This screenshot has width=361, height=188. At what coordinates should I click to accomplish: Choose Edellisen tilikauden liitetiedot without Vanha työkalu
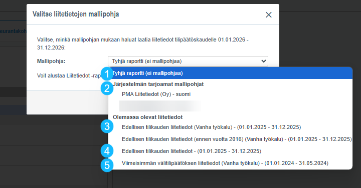tap(230, 151)
